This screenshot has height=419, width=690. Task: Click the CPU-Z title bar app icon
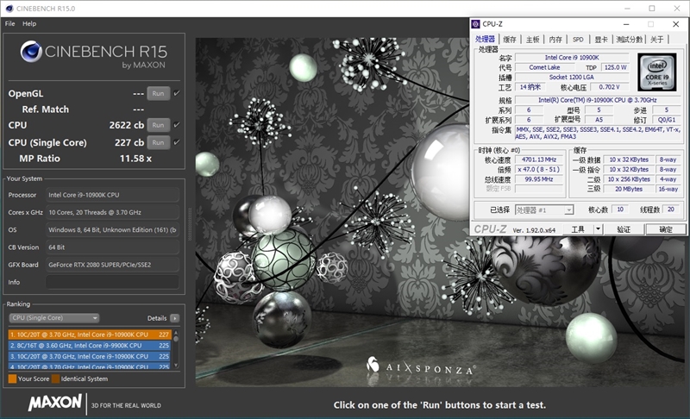[475, 24]
